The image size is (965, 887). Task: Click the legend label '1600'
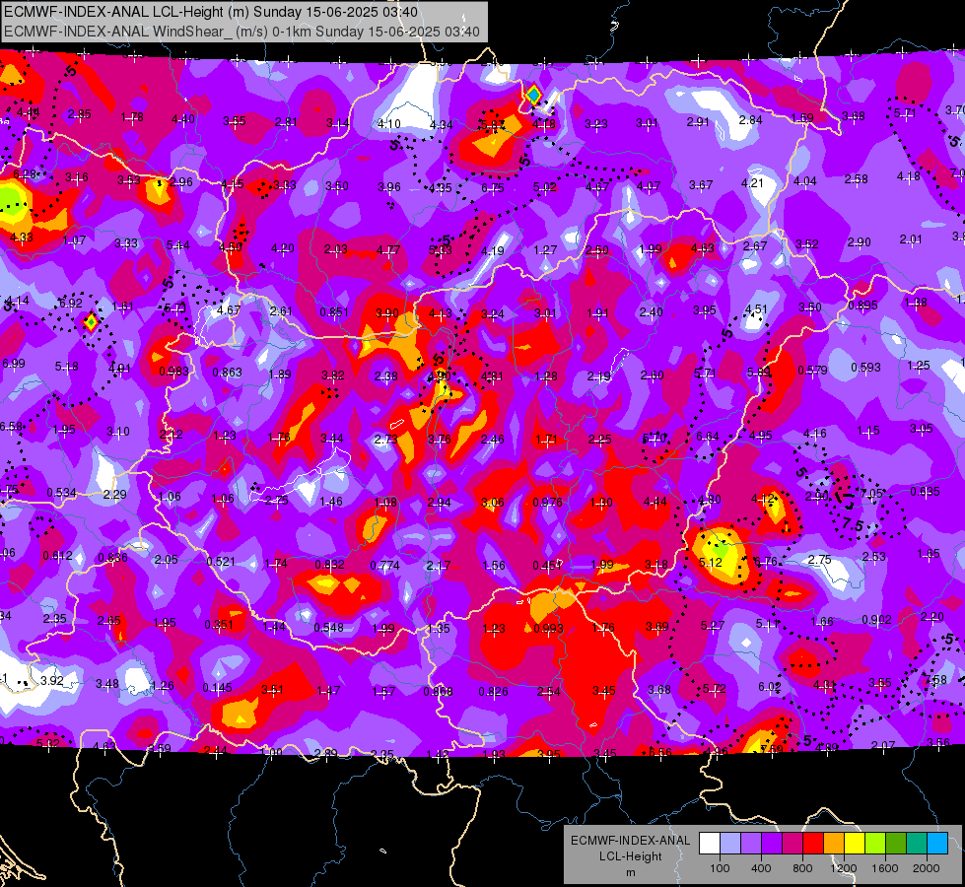[885, 868]
